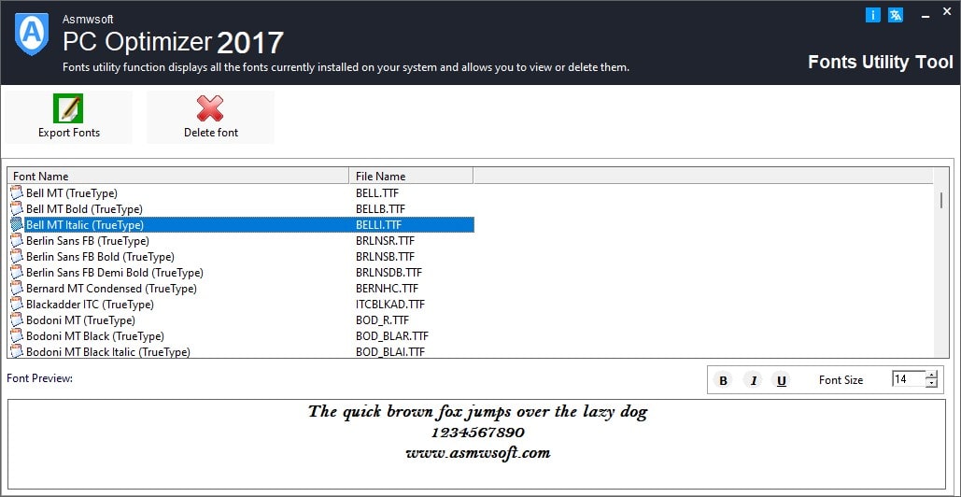This screenshot has height=497, width=961.
Task: Select Bodoni MT Black Italic (TrueType)
Action: tap(242, 352)
